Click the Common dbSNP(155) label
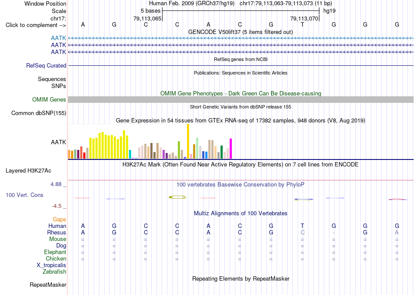Viewport: 414px width, 295px height. pos(38,113)
